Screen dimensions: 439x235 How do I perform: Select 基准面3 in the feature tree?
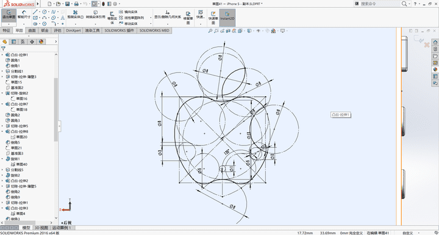[15, 153]
